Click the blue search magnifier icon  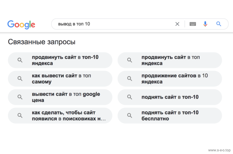(219, 24)
